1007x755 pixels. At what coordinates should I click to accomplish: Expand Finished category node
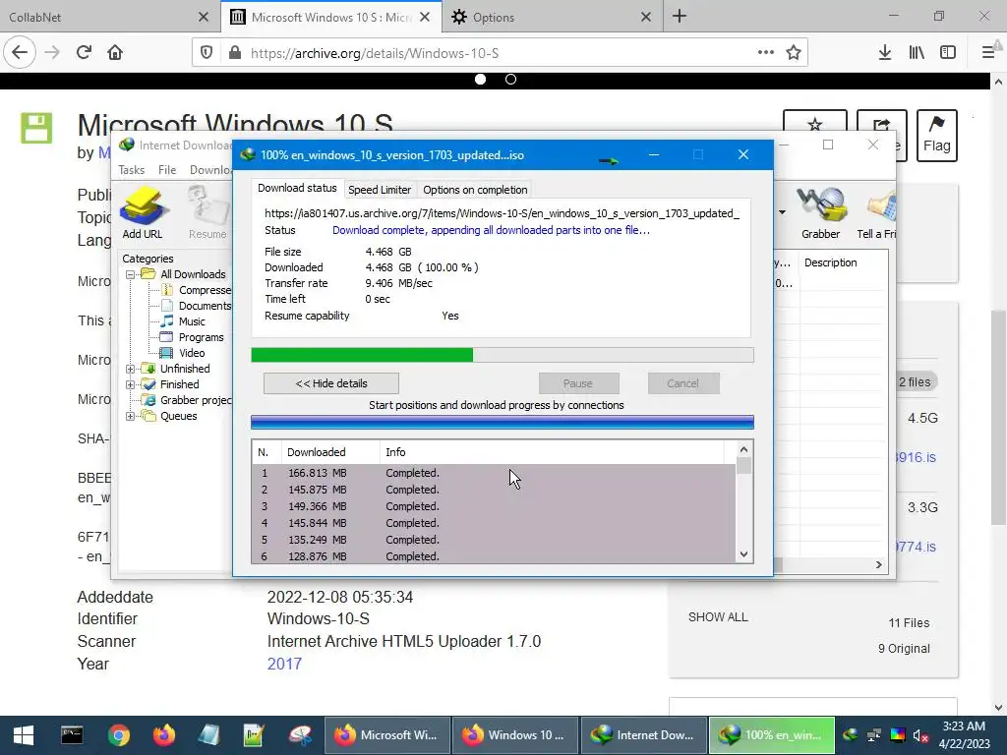[131, 384]
